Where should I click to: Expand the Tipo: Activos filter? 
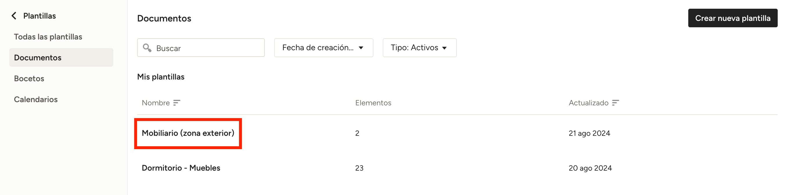tap(419, 48)
